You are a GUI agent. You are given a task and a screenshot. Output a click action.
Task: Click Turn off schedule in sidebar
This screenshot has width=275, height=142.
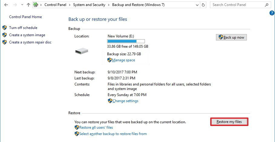pyautogui.click(x=23, y=28)
